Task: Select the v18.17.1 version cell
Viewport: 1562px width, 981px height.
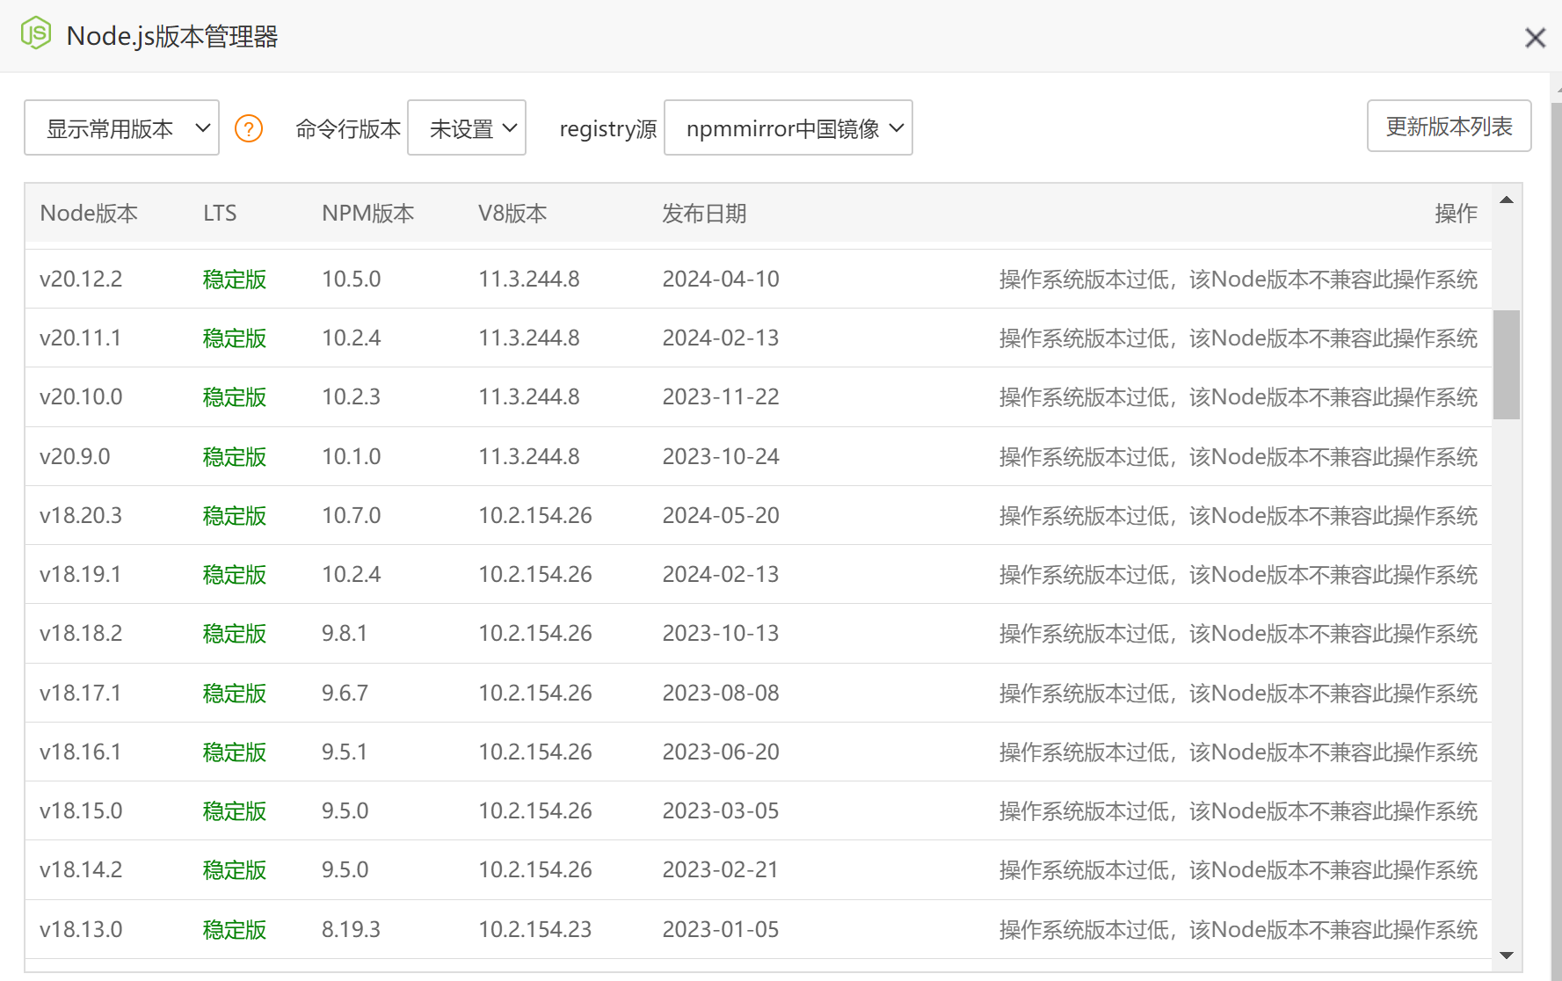Action: (x=80, y=694)
